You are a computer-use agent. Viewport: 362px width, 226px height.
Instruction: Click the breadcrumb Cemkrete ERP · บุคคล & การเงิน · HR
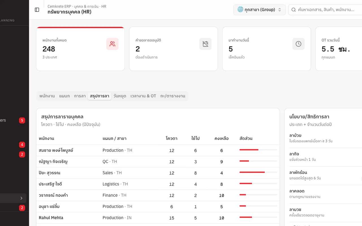pyautogui.click(x=77, y=6)
